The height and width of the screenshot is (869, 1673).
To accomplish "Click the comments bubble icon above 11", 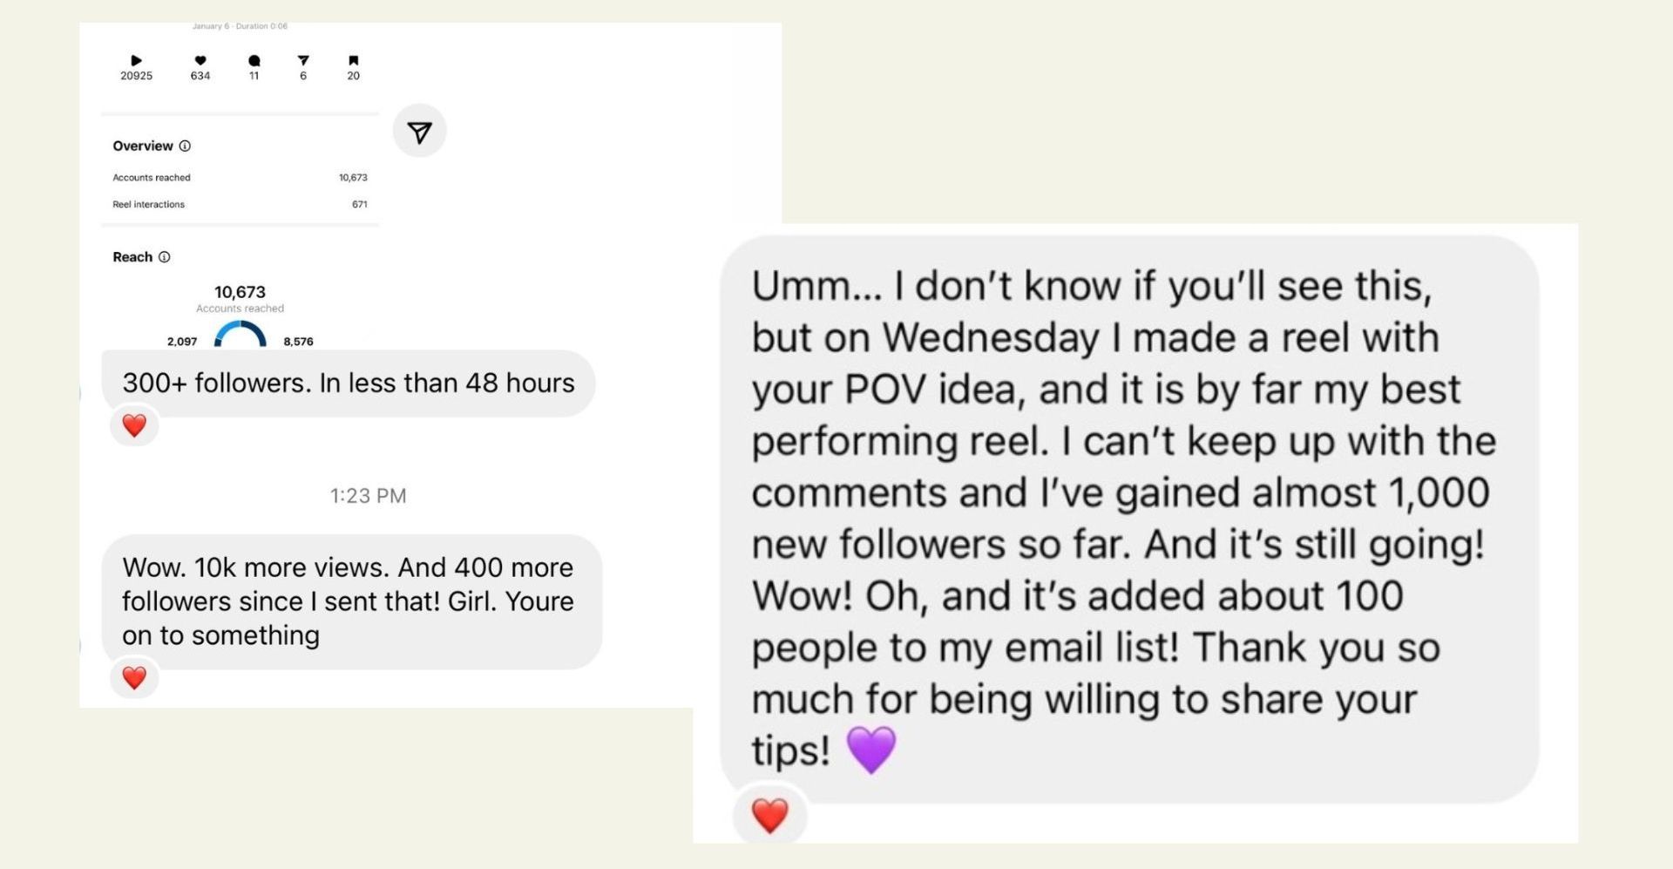I will tap(254, 60).
